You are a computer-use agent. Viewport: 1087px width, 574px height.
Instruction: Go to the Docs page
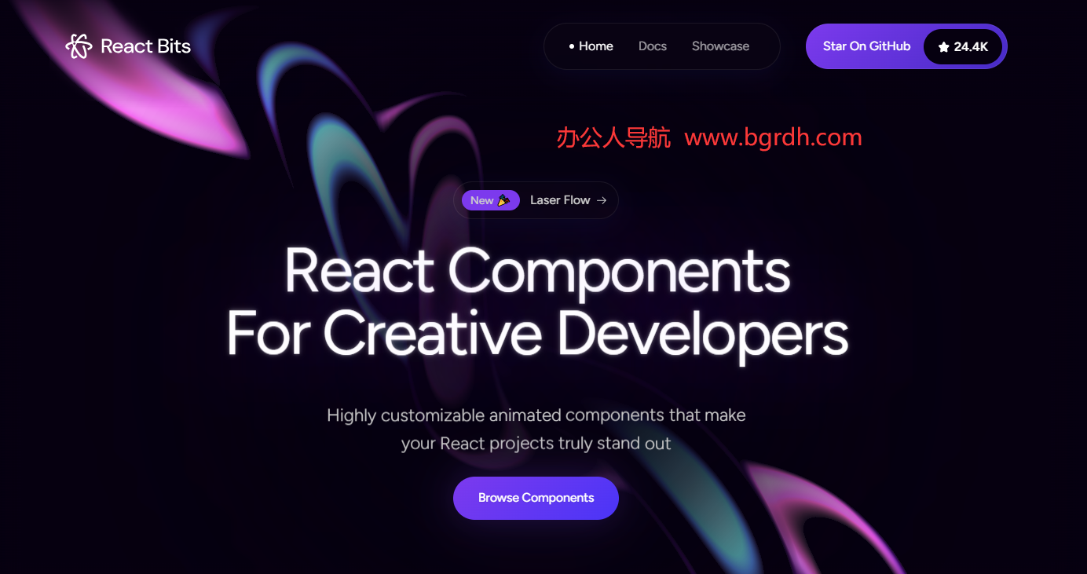653,46
